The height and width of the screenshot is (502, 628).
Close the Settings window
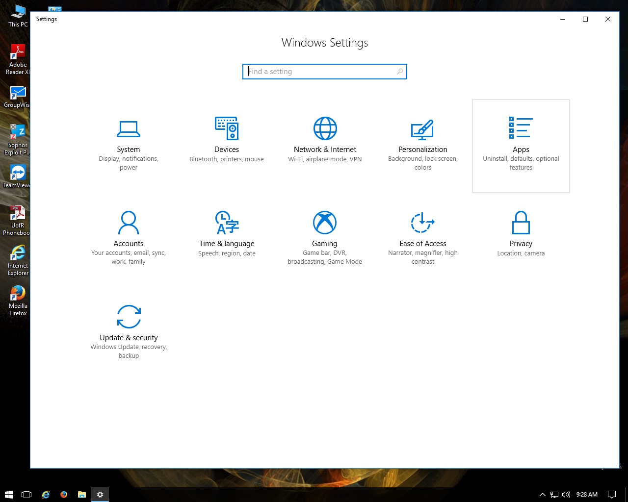point(608,19)
